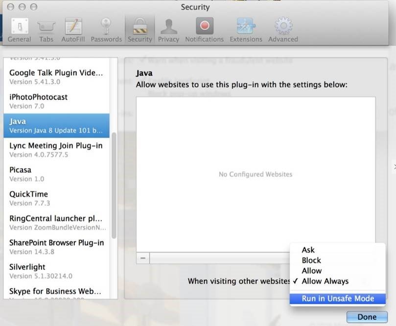Open the Extensions preferences pane
This screenshot has height=326, width=396.
point(246,30)
